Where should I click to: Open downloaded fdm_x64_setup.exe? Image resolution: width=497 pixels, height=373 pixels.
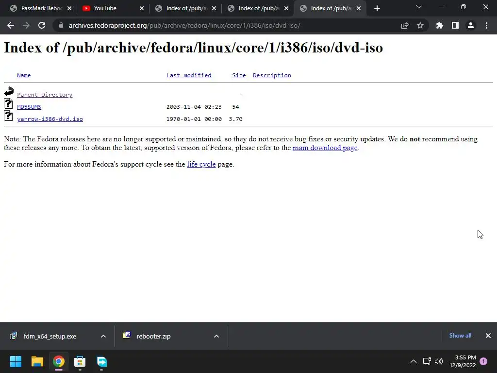point(50,336)
